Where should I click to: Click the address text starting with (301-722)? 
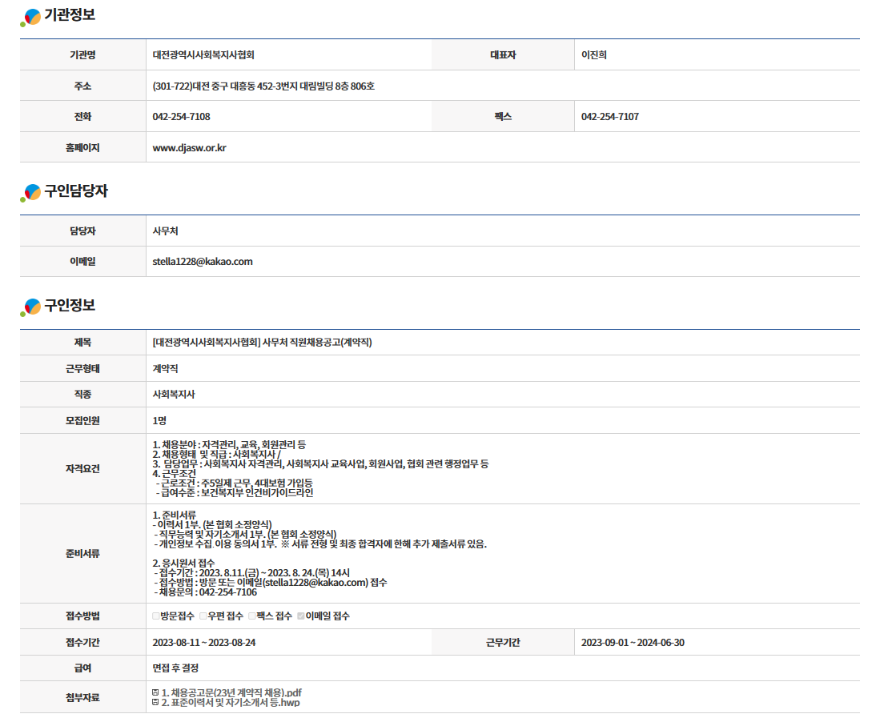coord(263,86)
